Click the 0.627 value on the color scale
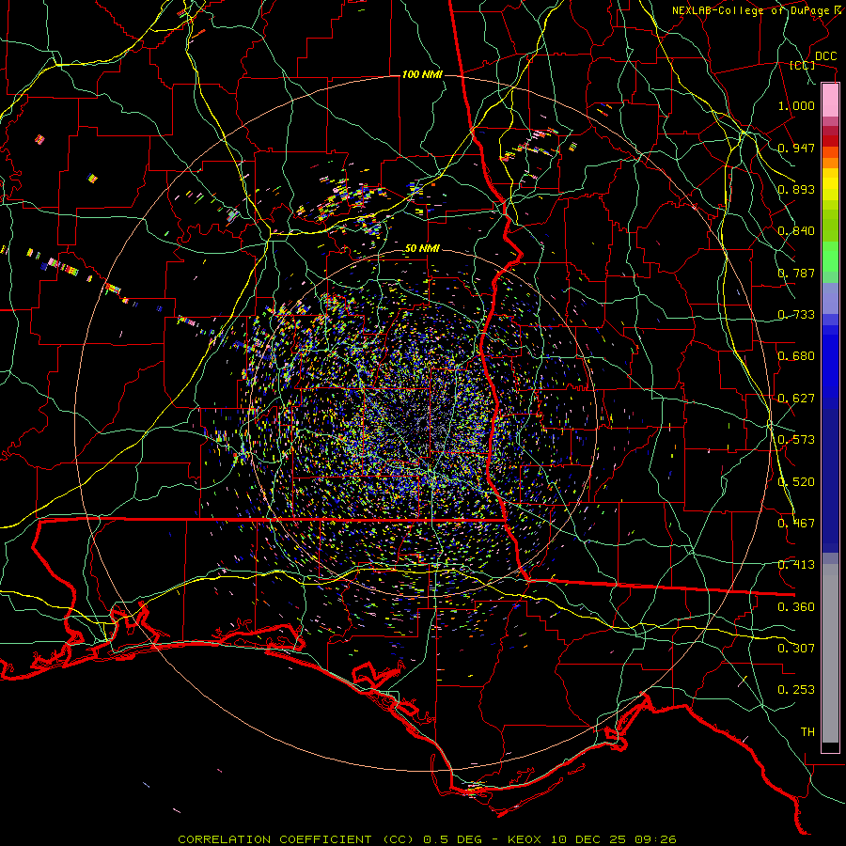Image resolution: width=846 pixels, height=846 pixels. [796, 399]
